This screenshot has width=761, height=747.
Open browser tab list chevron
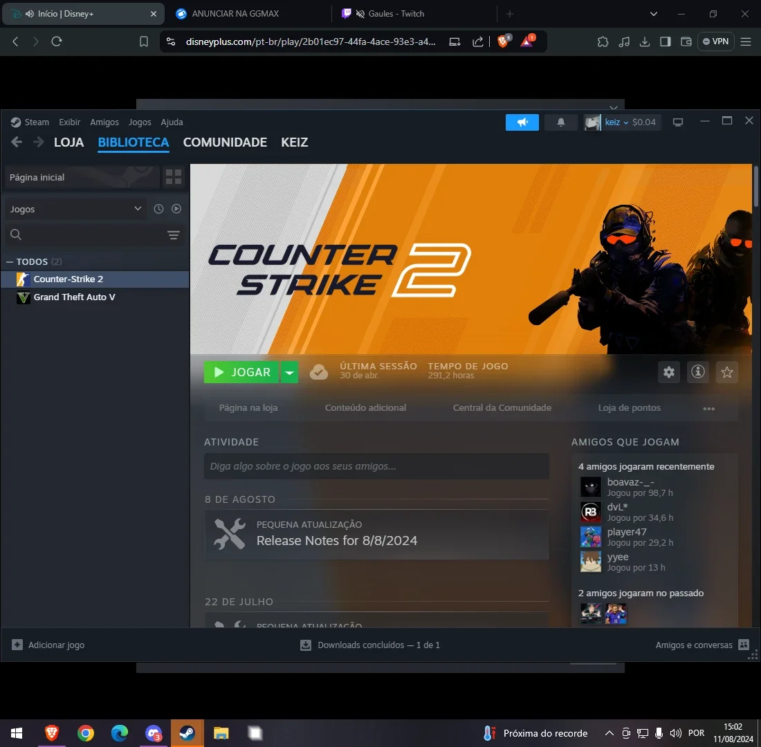pyautogui.click(x=654, y=14)
